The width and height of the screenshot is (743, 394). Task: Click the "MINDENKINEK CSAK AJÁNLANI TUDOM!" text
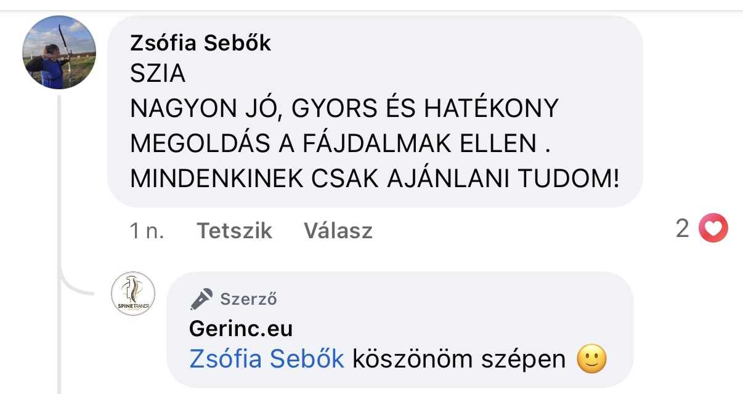pos(375,179)
